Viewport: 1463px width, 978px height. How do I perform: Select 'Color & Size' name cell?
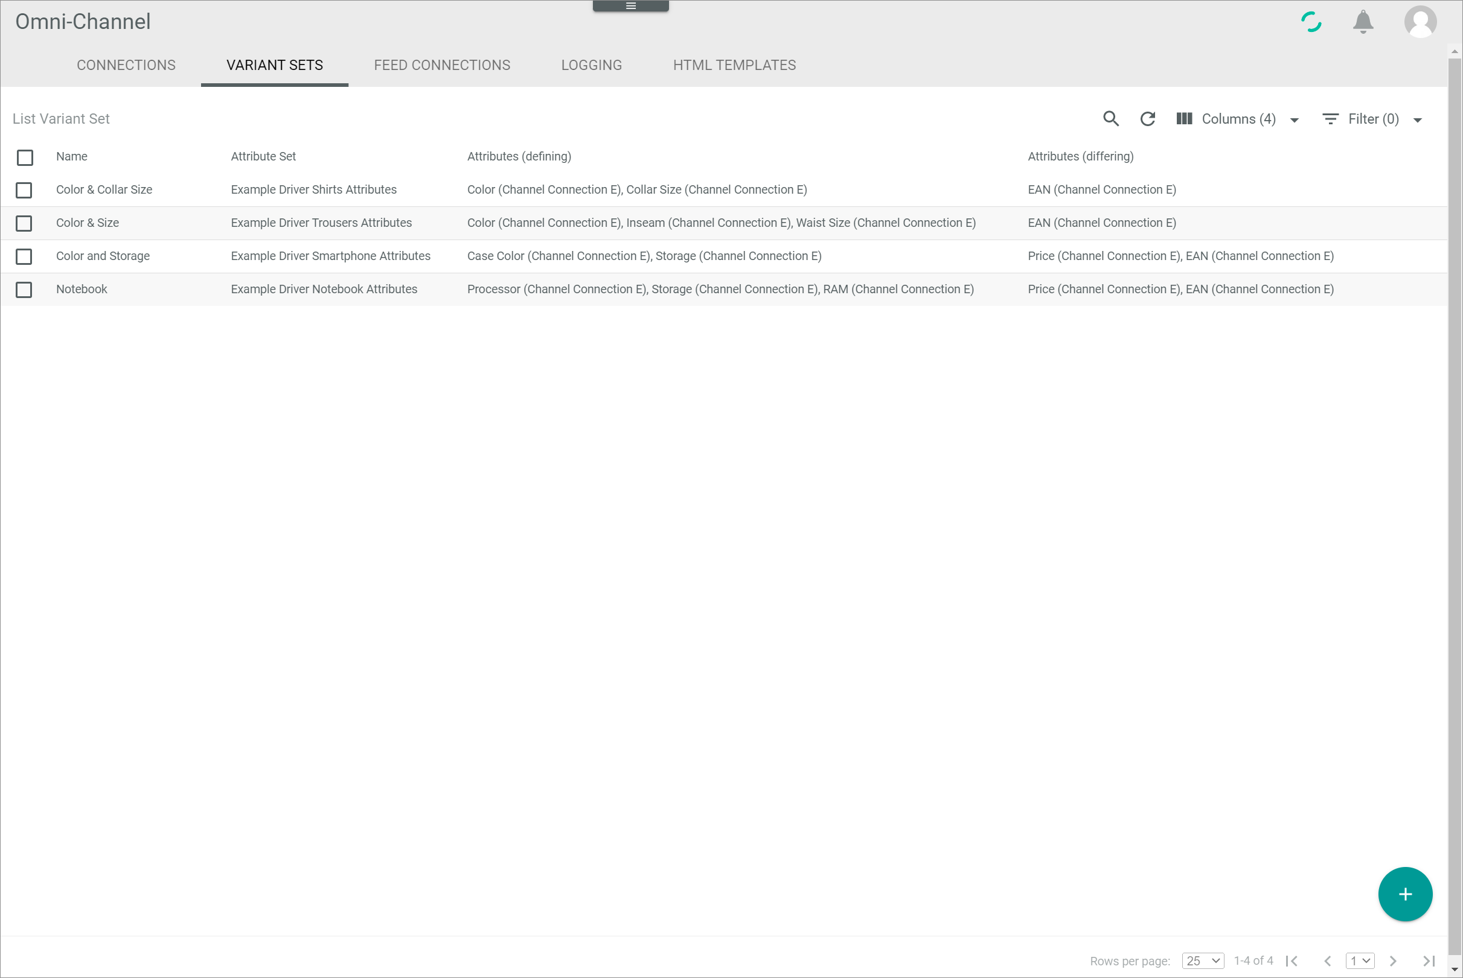point(88,223)
